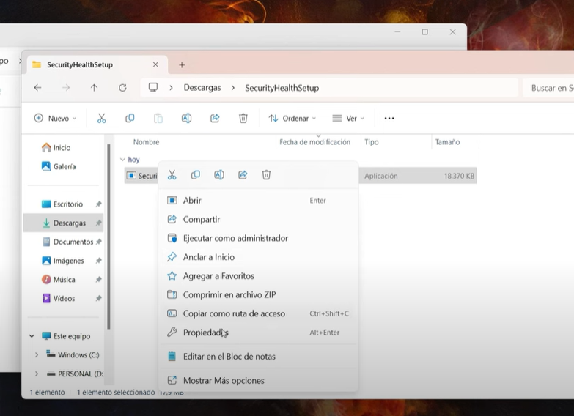Open the Documentos quick access folder

(68, 242)
